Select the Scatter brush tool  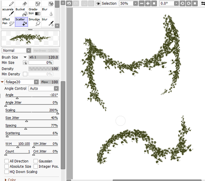tap(21, 22)
